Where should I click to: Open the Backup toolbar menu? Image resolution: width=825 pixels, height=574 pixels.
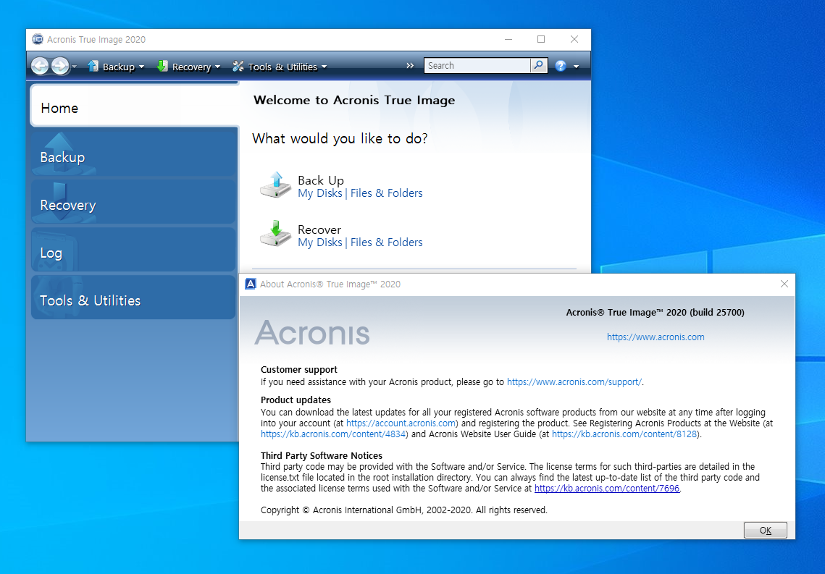point(116,67)
